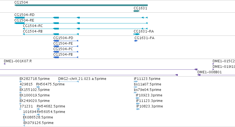Click the CG1504-PD protein feature
This screenshot has height=127, width=235.
tap(66, 41)
